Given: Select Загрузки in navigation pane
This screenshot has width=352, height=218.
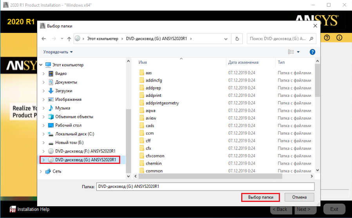Looking at the screenshot, I should coord(63,91).
